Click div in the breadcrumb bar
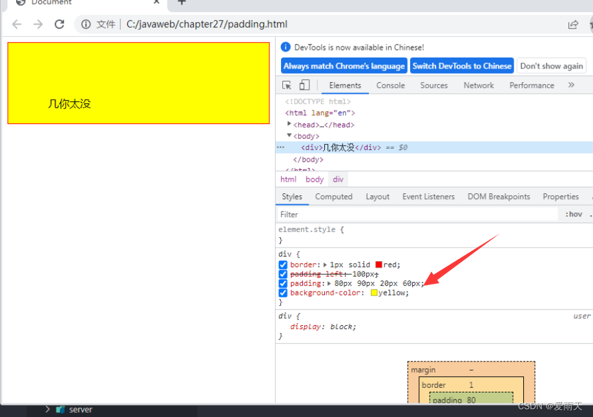Image resolution: width=593 pixels, height=417 pixels. (x=338, y=179)
